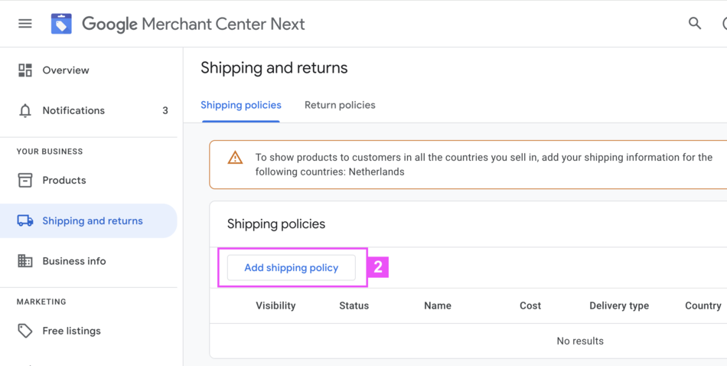
Task: Select the Shipping policies tab
Action: point(241,105)
